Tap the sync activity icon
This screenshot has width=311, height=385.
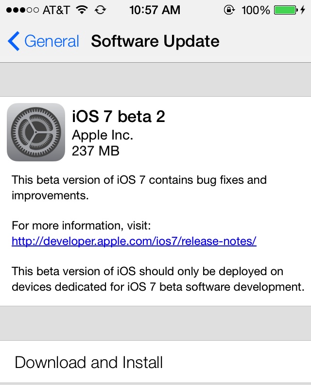point(101,10)
